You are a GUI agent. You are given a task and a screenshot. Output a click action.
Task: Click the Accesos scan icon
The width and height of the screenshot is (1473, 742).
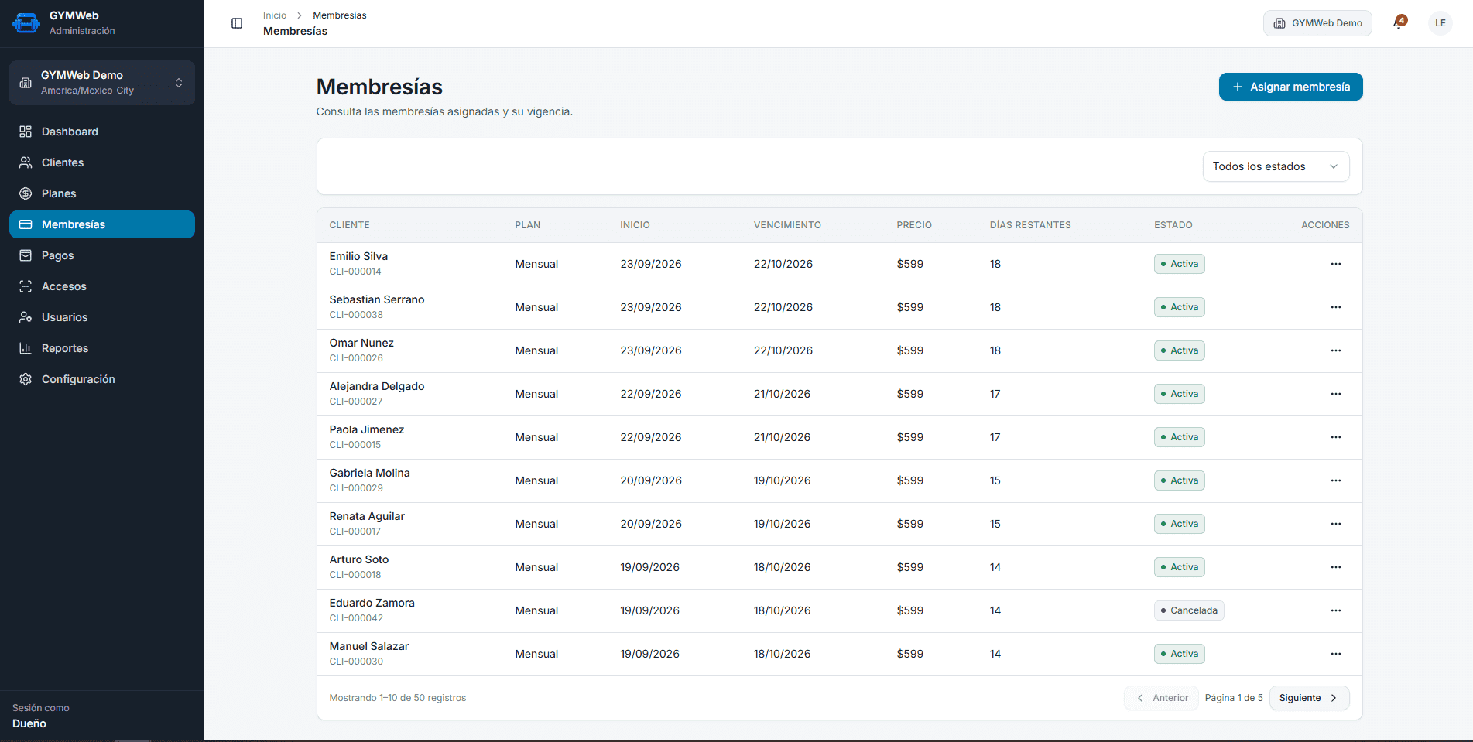pos(26,286)
